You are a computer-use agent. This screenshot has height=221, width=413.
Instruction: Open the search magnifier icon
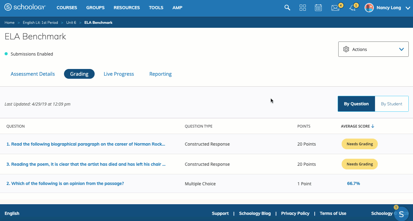click(287, 8)
